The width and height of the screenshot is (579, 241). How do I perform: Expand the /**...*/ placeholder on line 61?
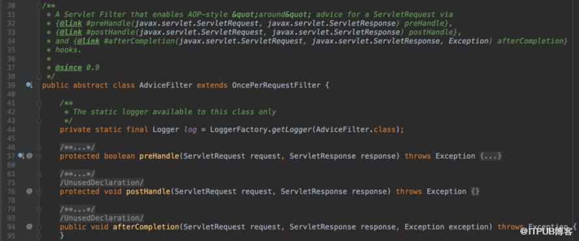point(77,174)
